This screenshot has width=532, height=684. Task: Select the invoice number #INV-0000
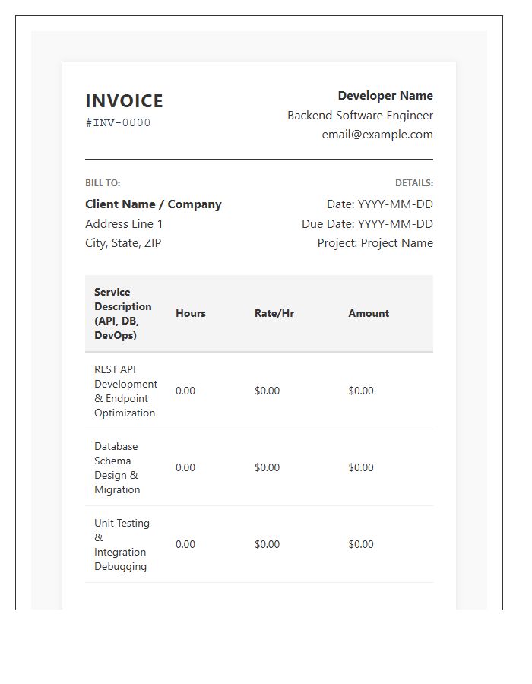pyautogui.click(x=118, y=122)
